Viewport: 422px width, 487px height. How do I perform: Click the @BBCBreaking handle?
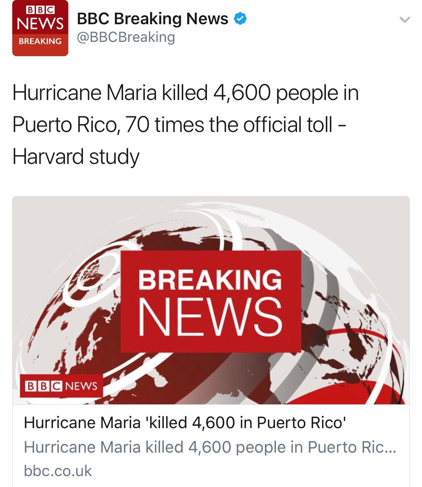pyautogui.click(x=126, y=37)
